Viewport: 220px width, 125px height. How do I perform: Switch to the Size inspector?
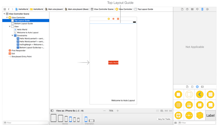pos(202,9)
